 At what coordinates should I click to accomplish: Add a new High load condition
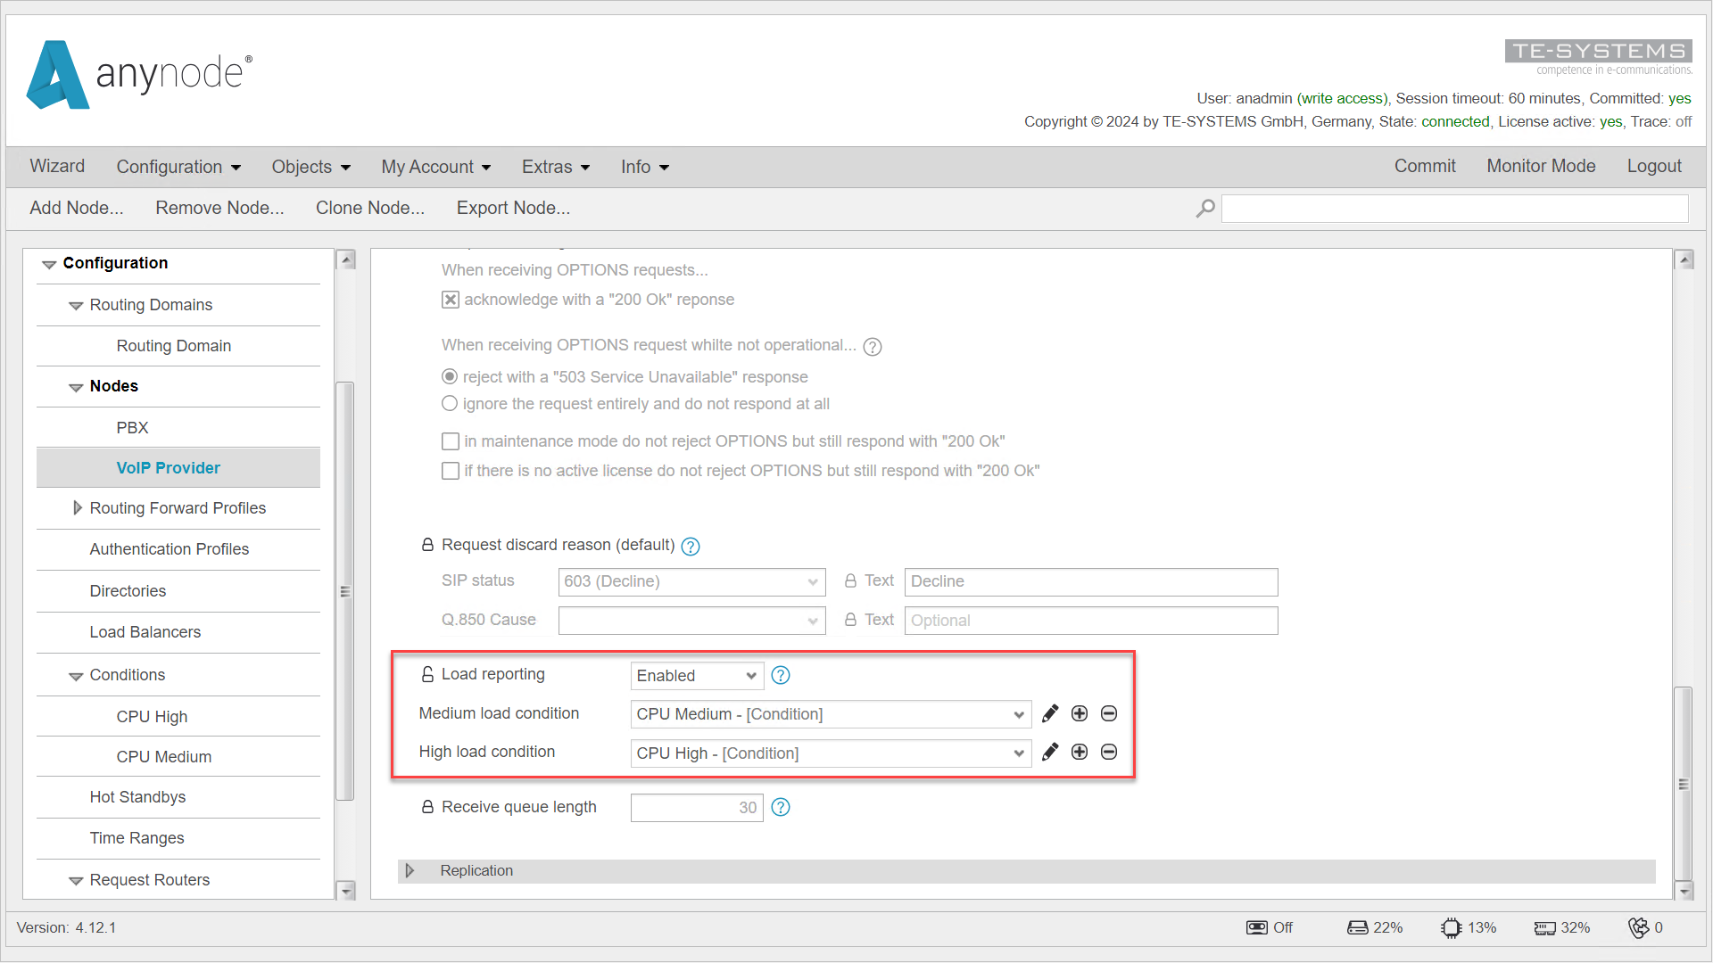pos(1080,752)
